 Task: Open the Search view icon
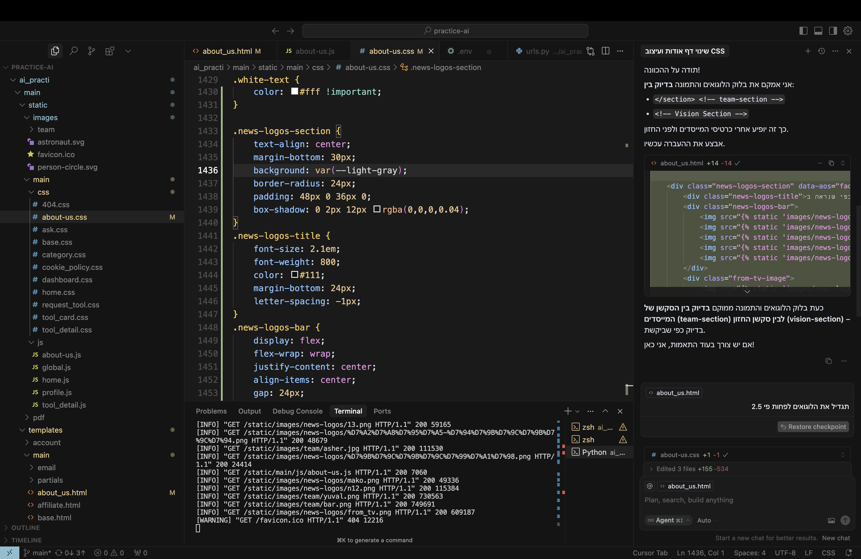click(73, 51)
